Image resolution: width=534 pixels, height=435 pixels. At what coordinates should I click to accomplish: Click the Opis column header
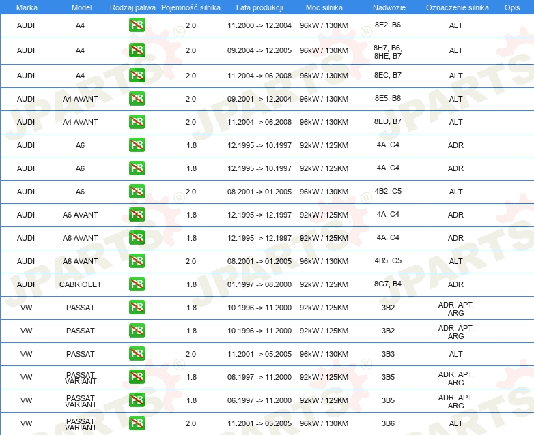[x=512, y=7]
